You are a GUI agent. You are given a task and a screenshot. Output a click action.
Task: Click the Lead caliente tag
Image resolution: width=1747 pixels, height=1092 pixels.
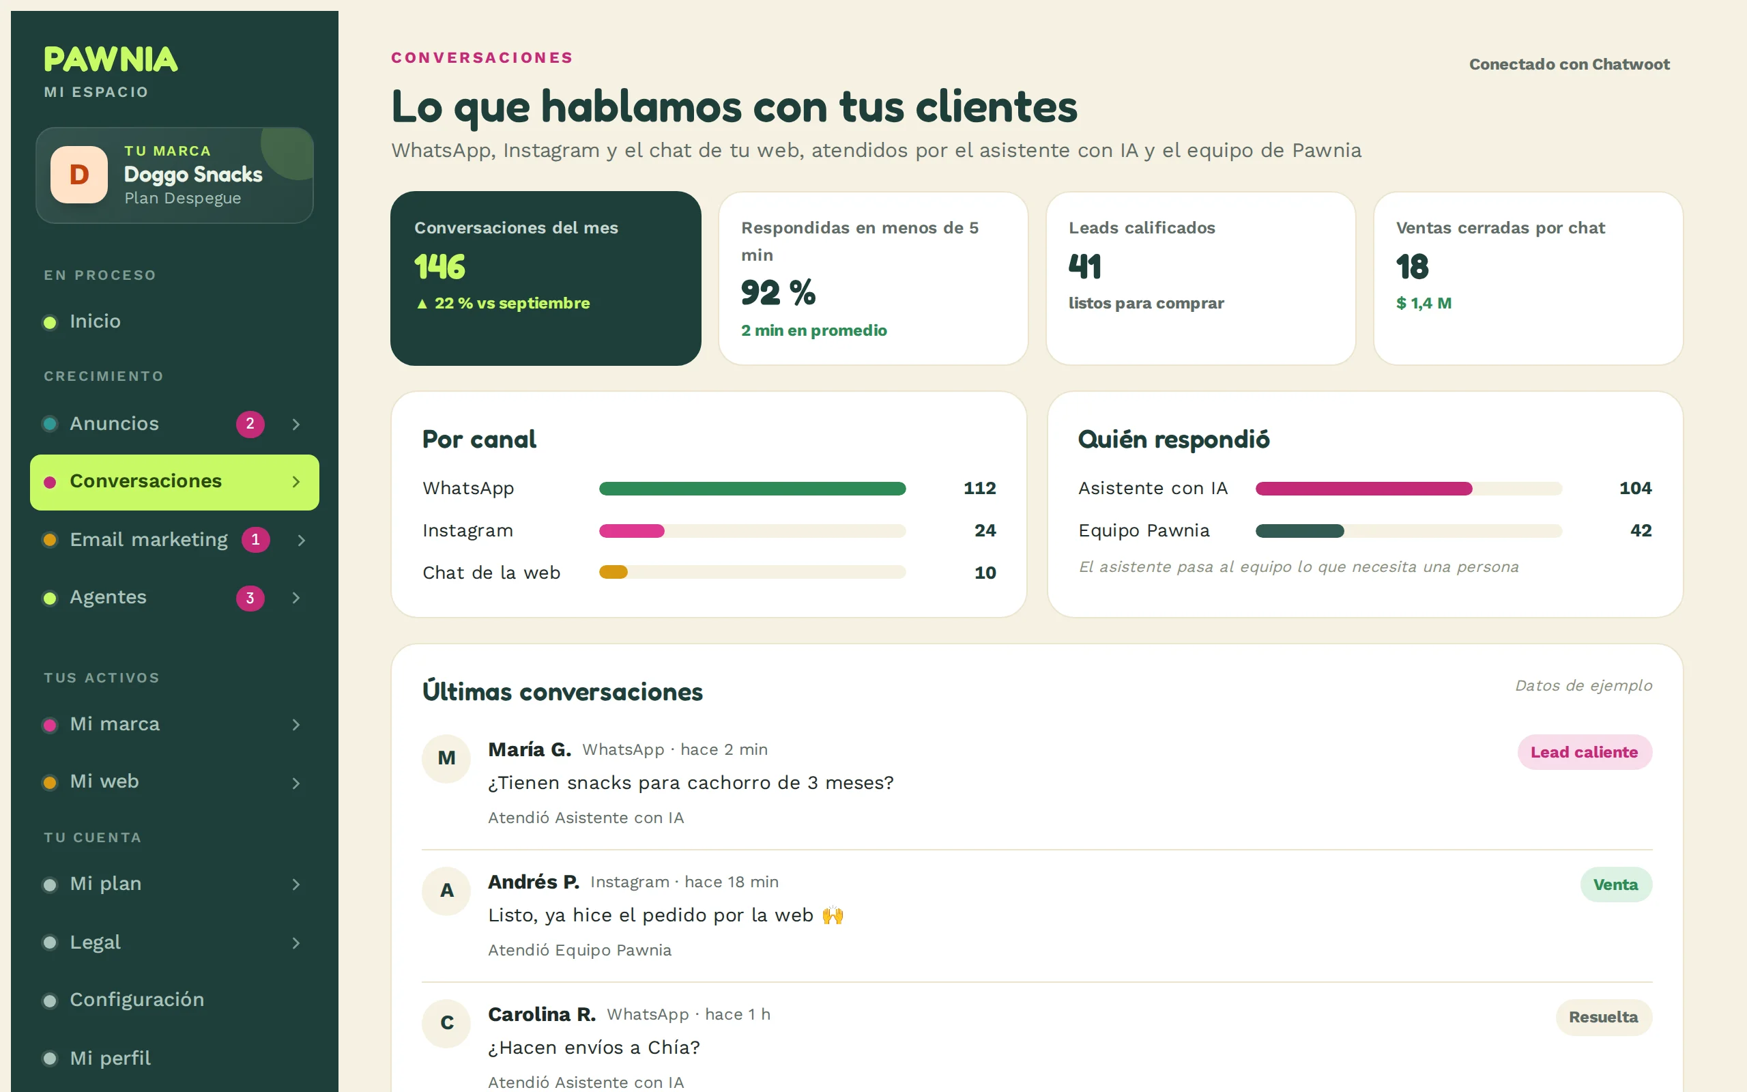coord(1584,753)
